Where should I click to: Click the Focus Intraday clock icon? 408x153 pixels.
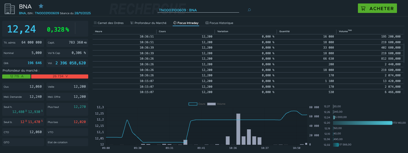[x=175, y=23]
